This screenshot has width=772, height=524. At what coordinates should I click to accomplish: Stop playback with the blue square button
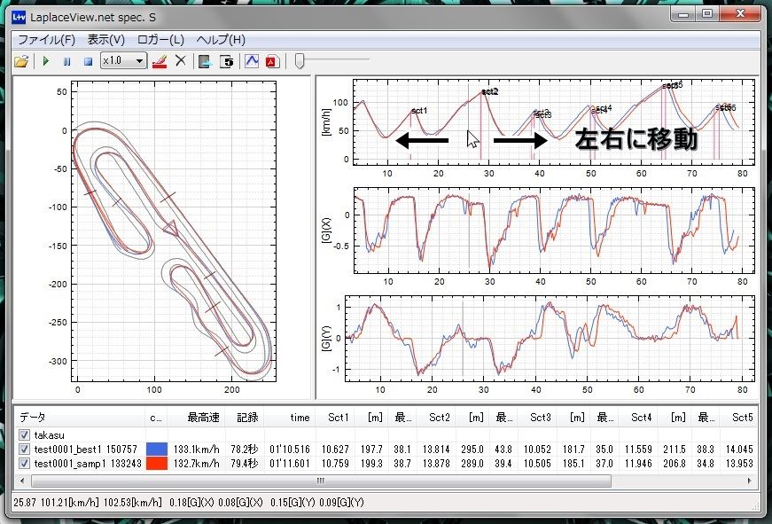(x=88, y=61)
